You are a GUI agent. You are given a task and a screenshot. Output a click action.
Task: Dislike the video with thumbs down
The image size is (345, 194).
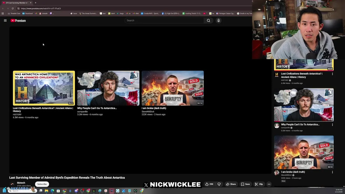(219, 184)
